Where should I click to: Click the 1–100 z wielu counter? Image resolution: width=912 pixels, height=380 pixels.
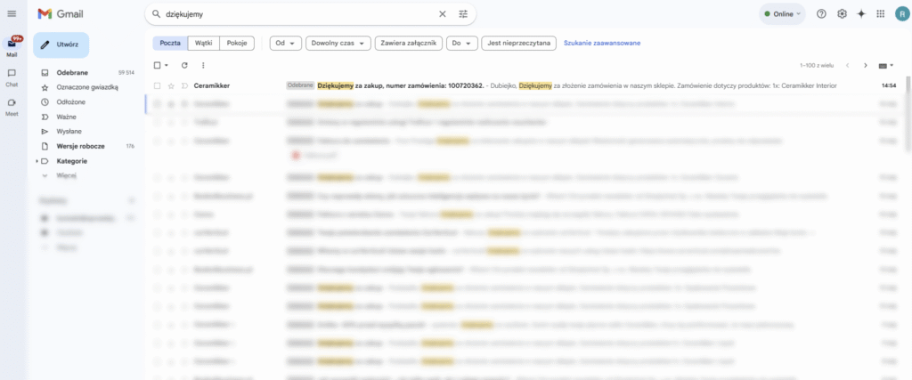pos(818,66)
